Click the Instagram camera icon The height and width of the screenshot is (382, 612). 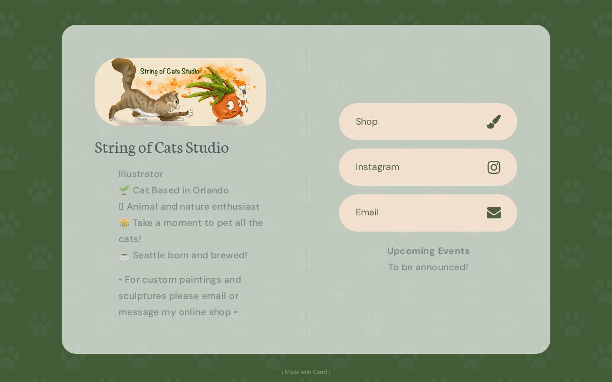[x=494, y=167]
